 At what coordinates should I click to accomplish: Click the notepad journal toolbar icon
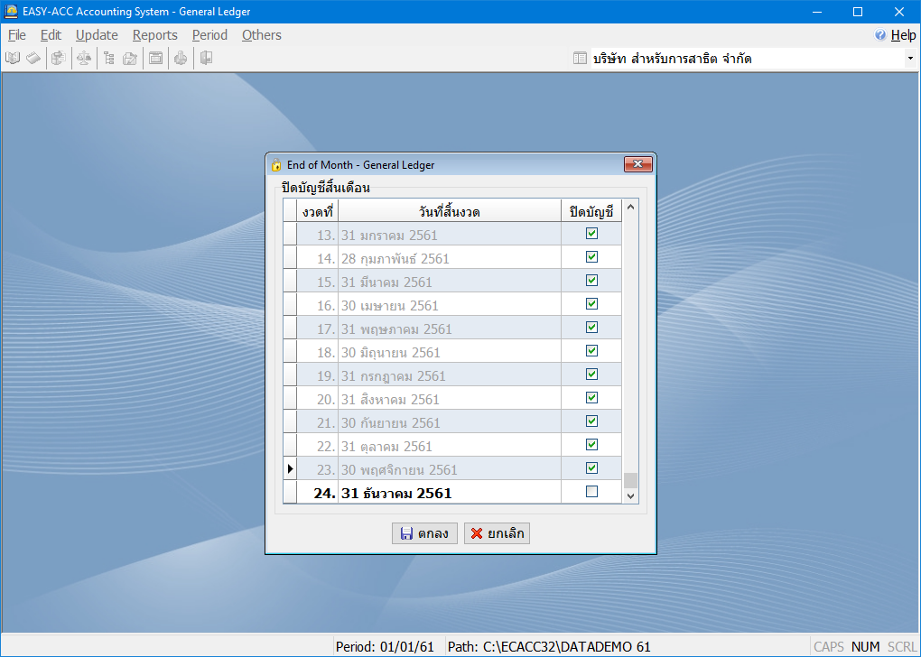coord(33,59)
